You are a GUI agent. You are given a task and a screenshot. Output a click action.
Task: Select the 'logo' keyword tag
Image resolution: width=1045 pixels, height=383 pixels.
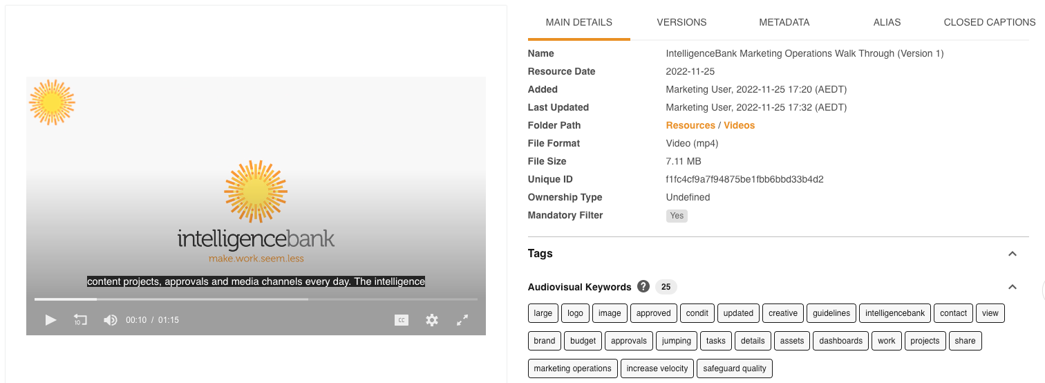pyautogui.click(x=575, y=313)
